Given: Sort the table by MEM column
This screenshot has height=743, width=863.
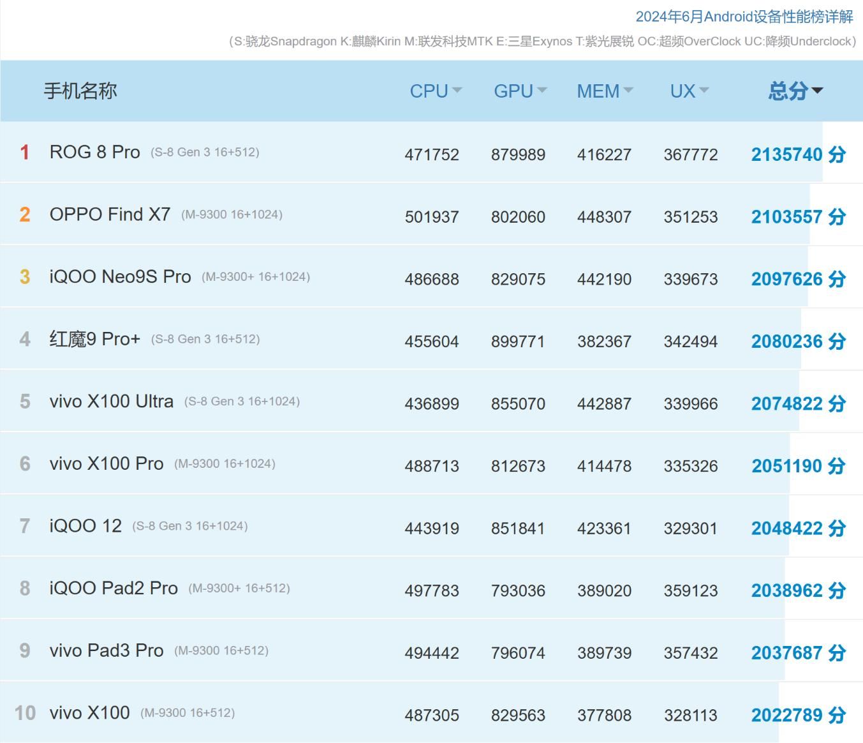Looking at the screenshot, I should [x=605, y=91].
